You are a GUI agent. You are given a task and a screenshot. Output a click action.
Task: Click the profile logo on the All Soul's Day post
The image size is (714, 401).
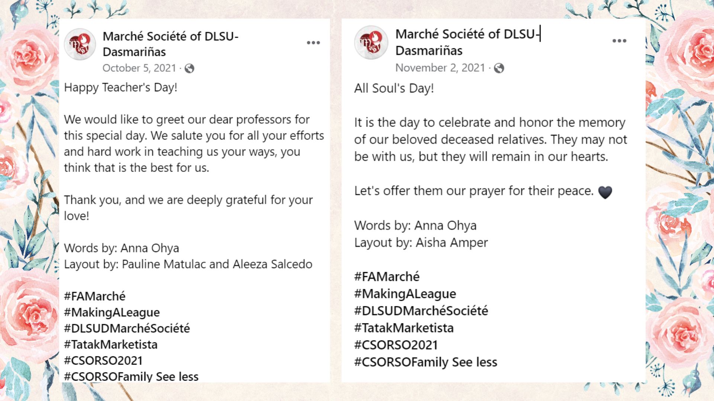371,43
